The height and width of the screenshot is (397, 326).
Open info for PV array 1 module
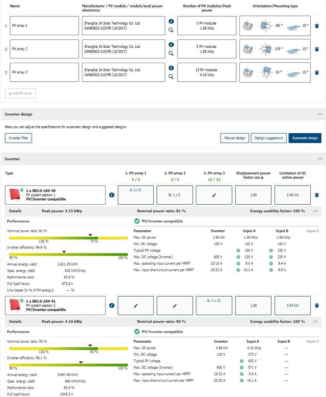(171, 21)
